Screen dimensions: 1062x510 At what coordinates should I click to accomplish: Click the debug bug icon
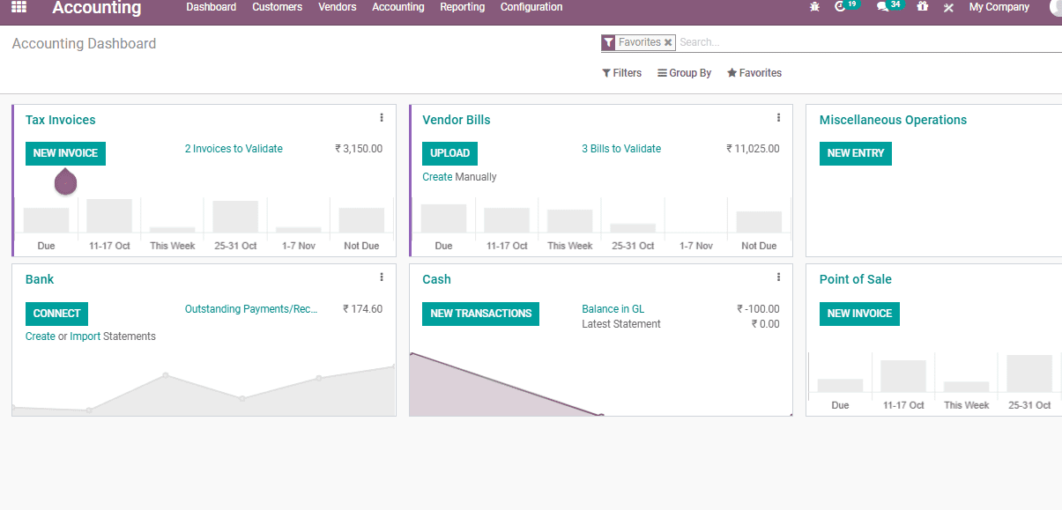[x=813, y=7]
